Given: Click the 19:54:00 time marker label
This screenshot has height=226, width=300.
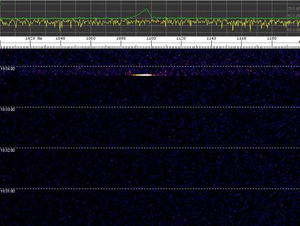Looking at the screenshot, I should pyautogui.click(x=8, y=69).
